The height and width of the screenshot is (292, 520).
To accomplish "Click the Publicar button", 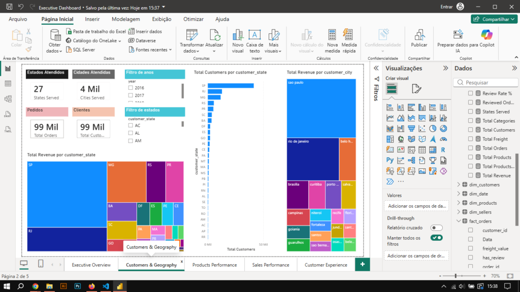I will (x=419, y=39).
